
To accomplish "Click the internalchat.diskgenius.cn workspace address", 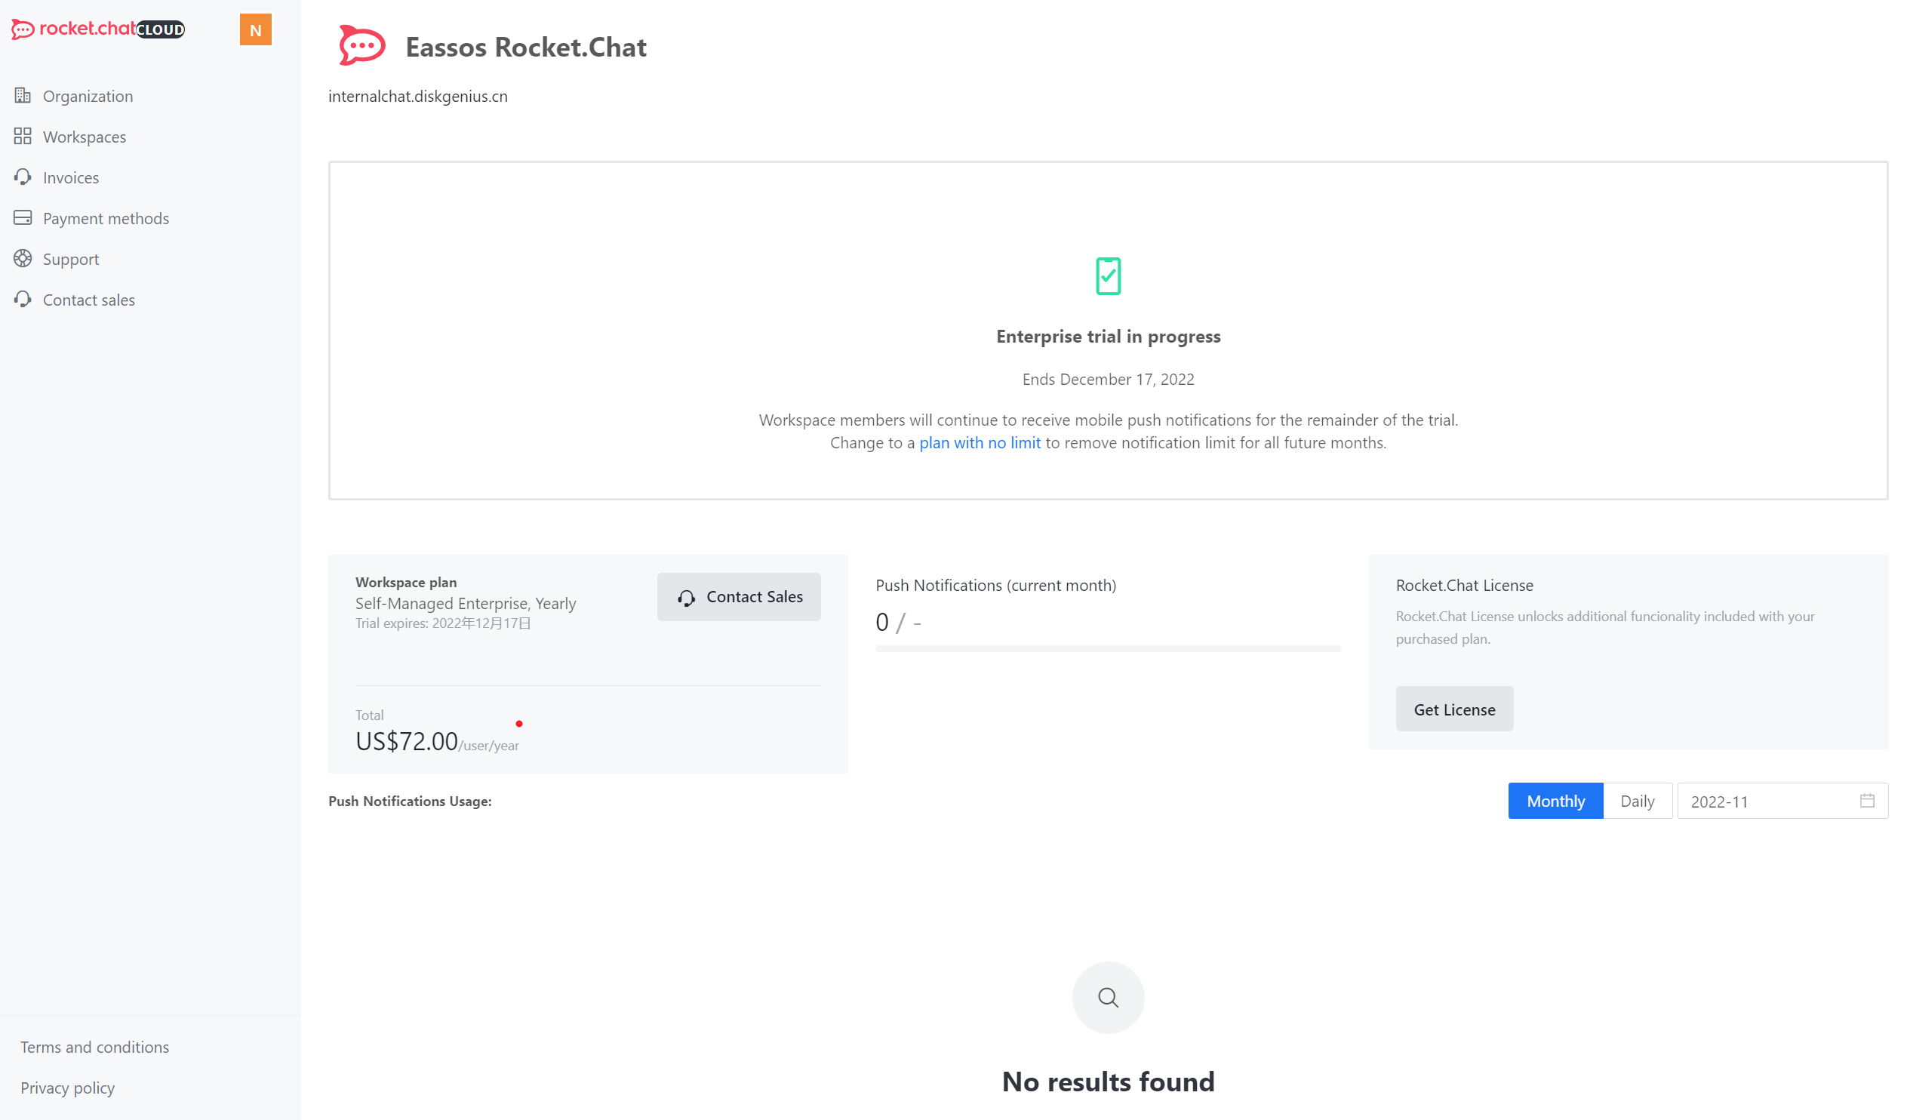I will 418,96.
